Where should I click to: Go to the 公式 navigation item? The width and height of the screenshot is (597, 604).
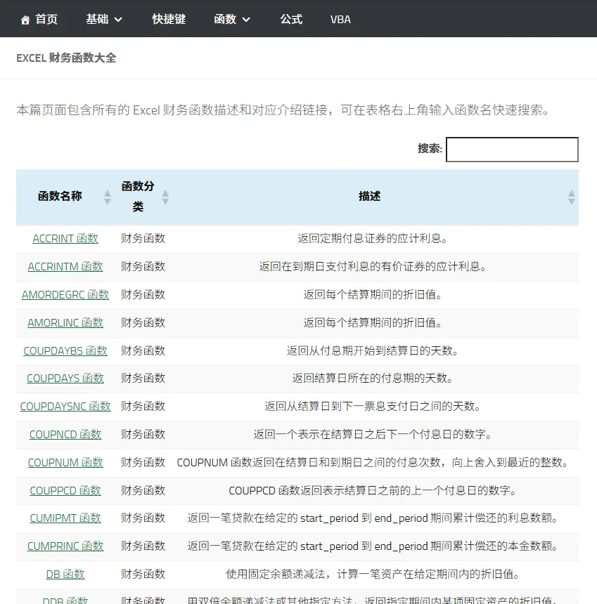291,19
